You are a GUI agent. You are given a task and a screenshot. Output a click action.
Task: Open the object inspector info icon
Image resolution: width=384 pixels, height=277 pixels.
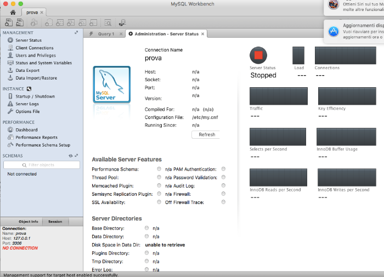coord(34,23)
